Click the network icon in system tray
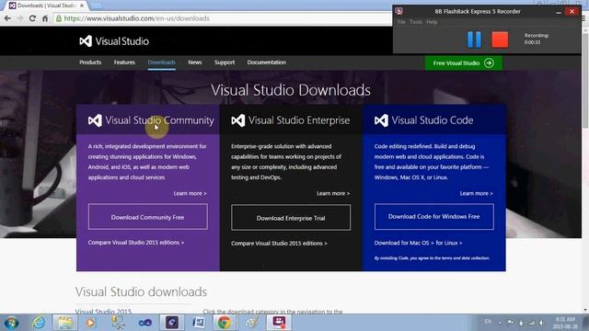The height and width of the screenshot is (331, 589). point(532,323)
